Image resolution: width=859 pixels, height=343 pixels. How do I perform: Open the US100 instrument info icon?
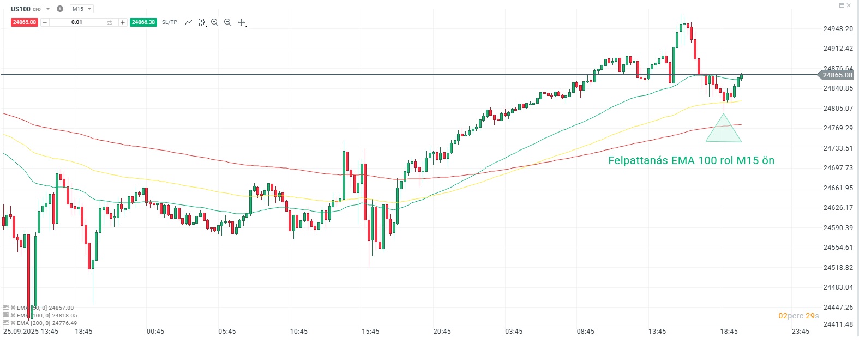click(60, 9)
